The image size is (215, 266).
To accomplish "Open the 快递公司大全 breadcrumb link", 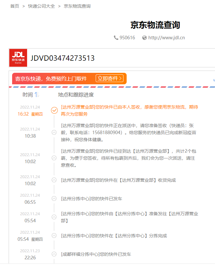I will [x=41, y=6].
